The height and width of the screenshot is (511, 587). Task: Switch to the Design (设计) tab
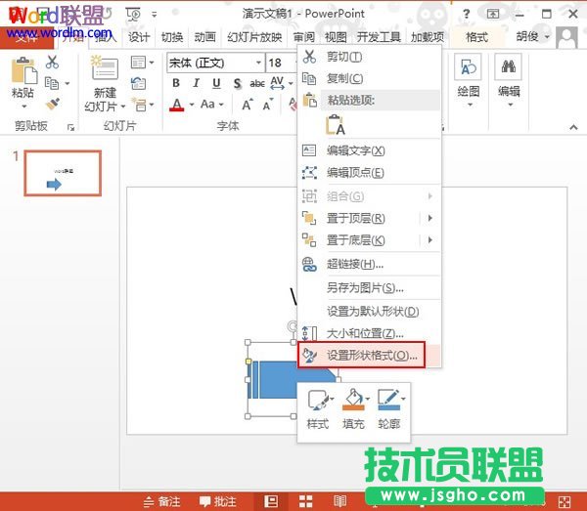(139, 37)
